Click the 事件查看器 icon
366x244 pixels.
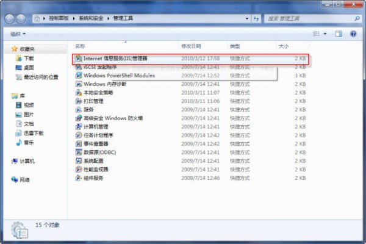tap(79, 144)
